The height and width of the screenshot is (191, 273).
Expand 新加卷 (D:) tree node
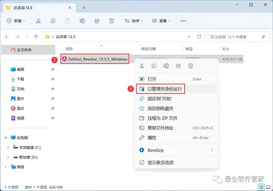[8, 157]
